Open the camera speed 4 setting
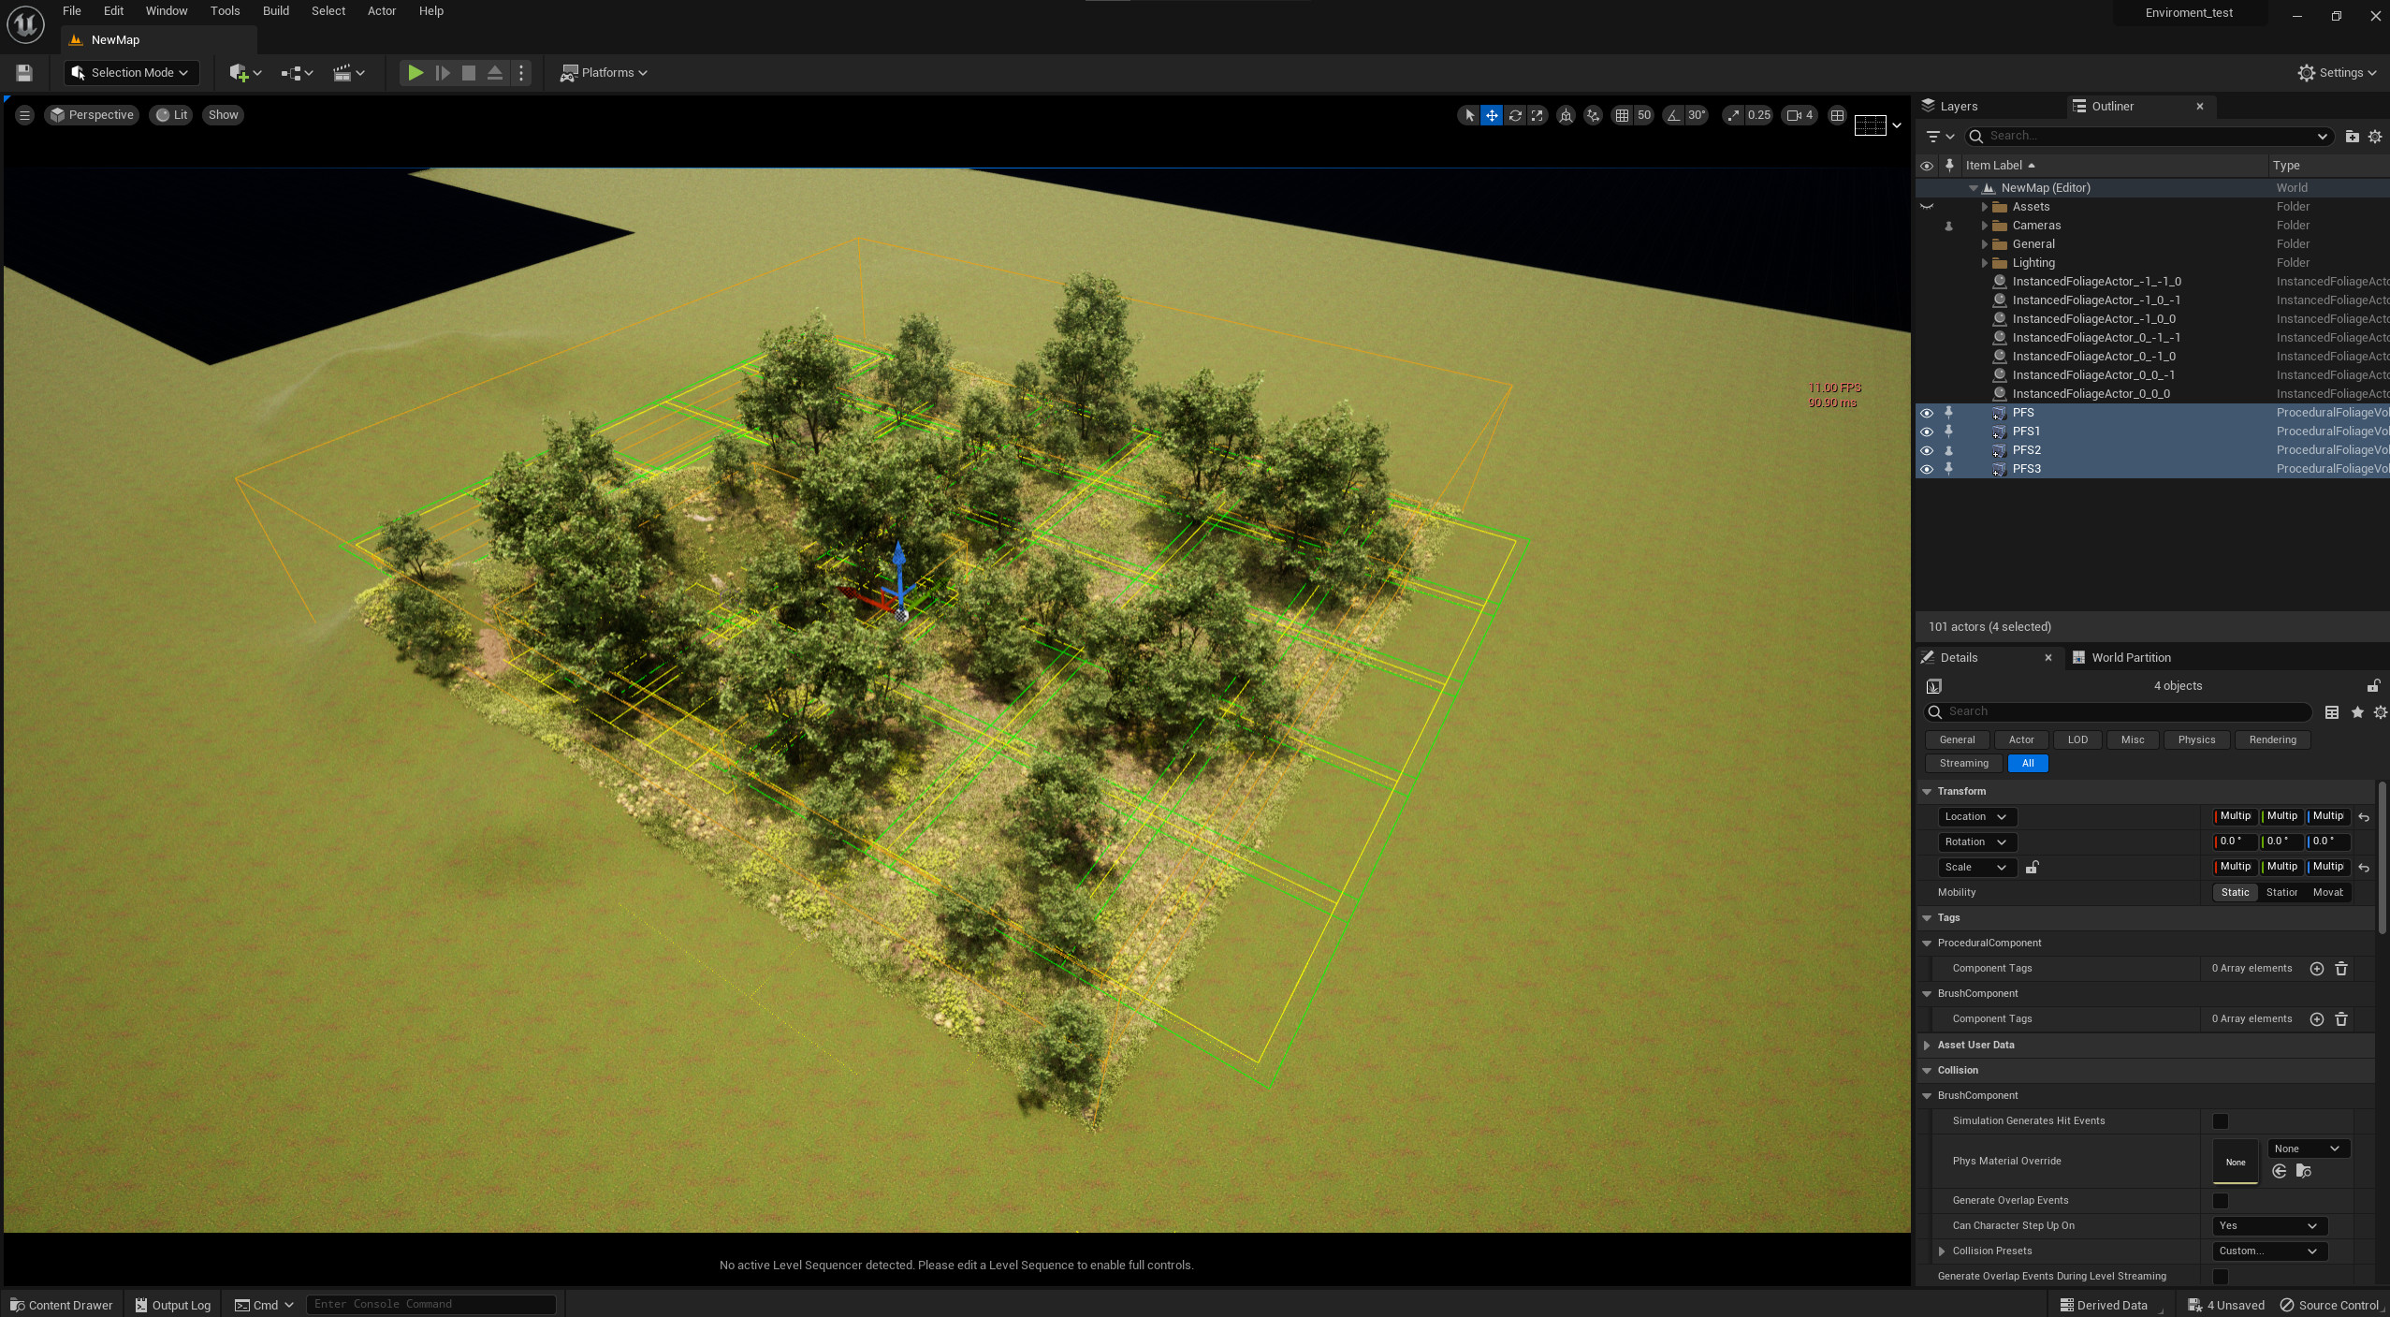This screenshot has width=2390, height=1317. [1800, 115]
